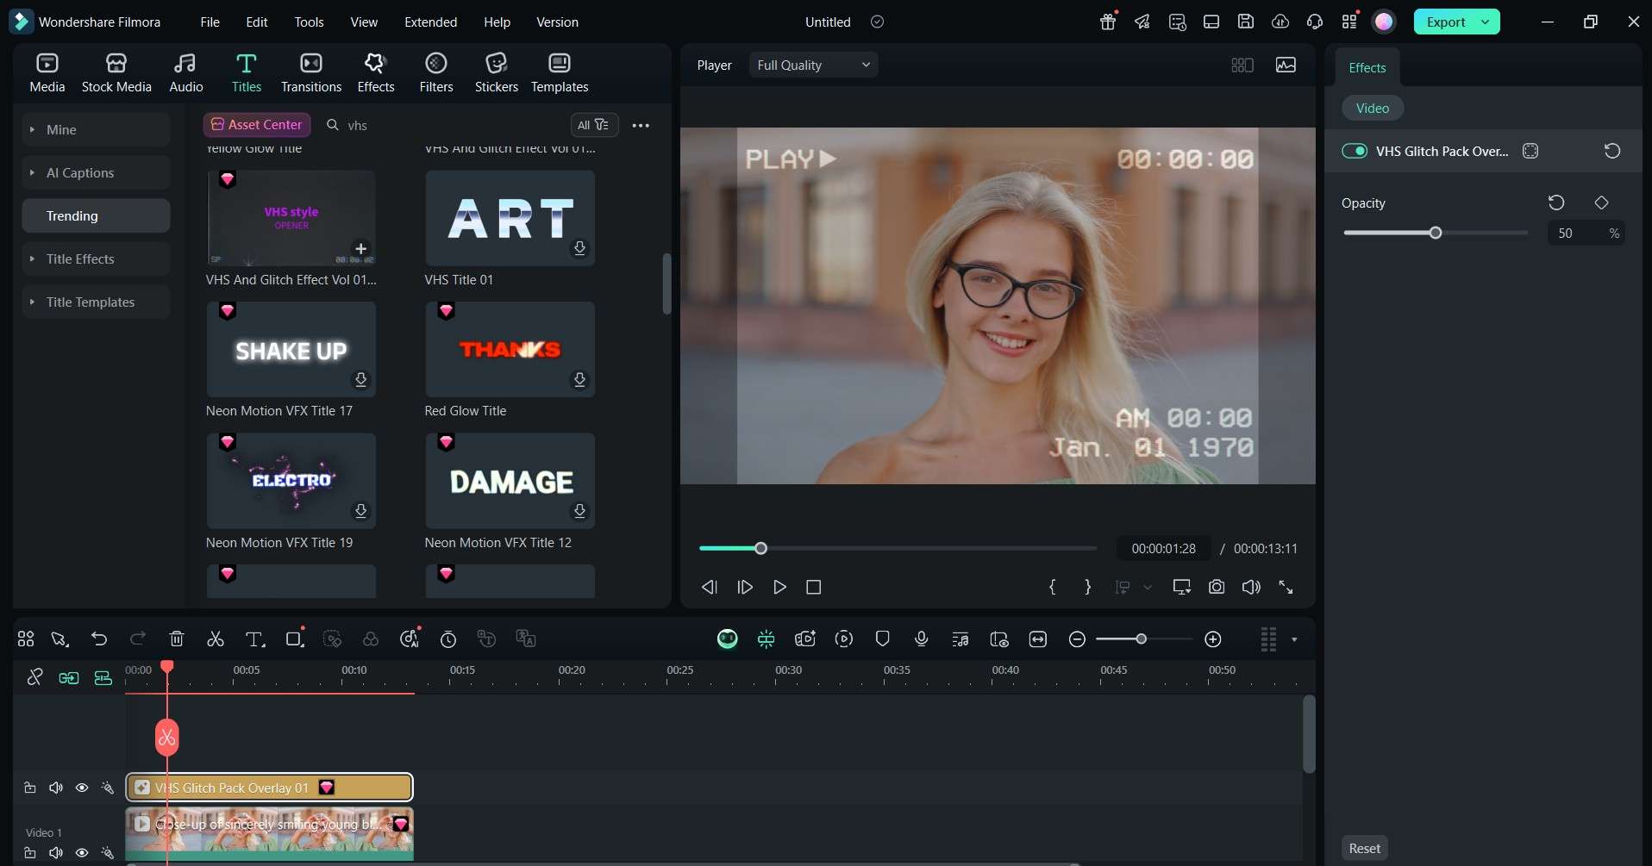Click the voiceover microphone icon
Screen dimensions: 1652x866
click(x=921, y=639)
